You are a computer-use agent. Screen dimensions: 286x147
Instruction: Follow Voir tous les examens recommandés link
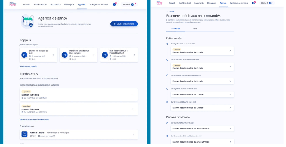(34, 120)
